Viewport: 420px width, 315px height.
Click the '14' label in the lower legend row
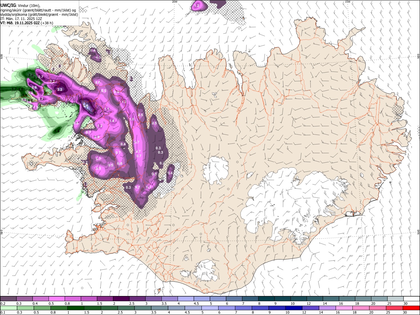pos(321,312)
